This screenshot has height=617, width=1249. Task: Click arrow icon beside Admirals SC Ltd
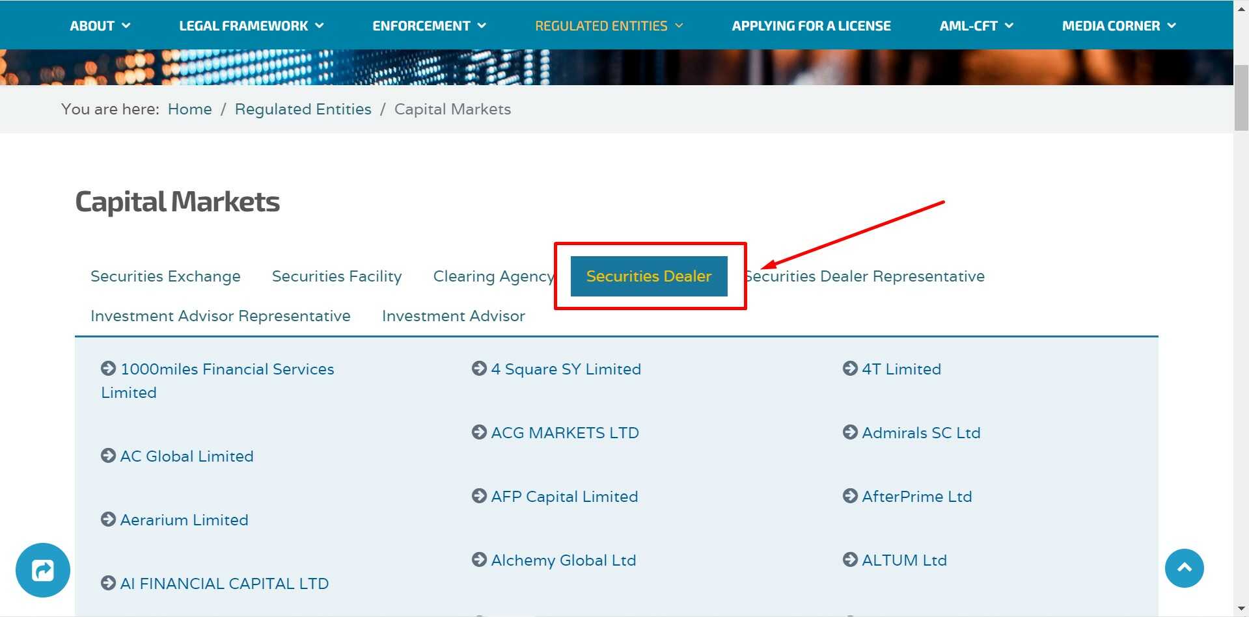point(850,432)
